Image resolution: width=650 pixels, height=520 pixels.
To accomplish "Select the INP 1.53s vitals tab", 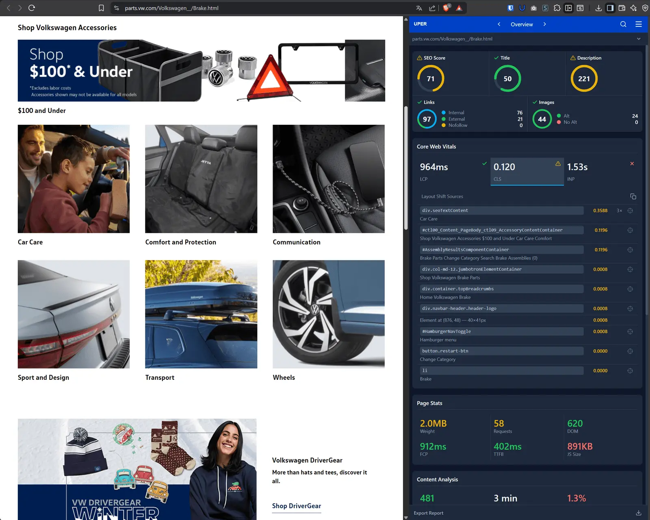I will [600, 172].
